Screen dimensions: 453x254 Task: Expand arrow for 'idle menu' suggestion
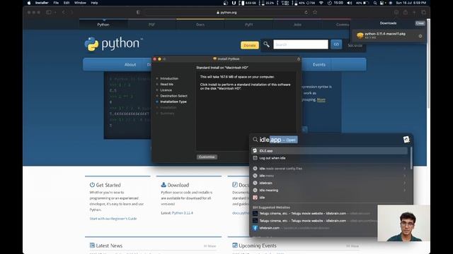coord(404,176)
